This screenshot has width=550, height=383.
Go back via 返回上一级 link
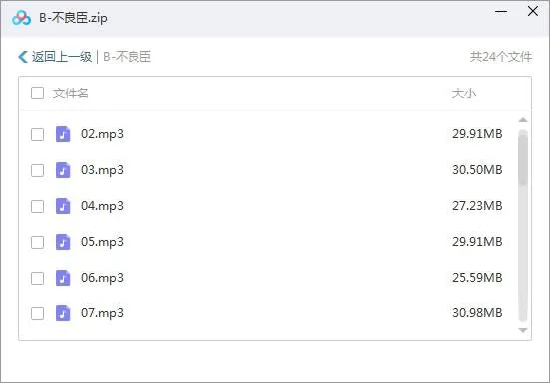(62, 57)
